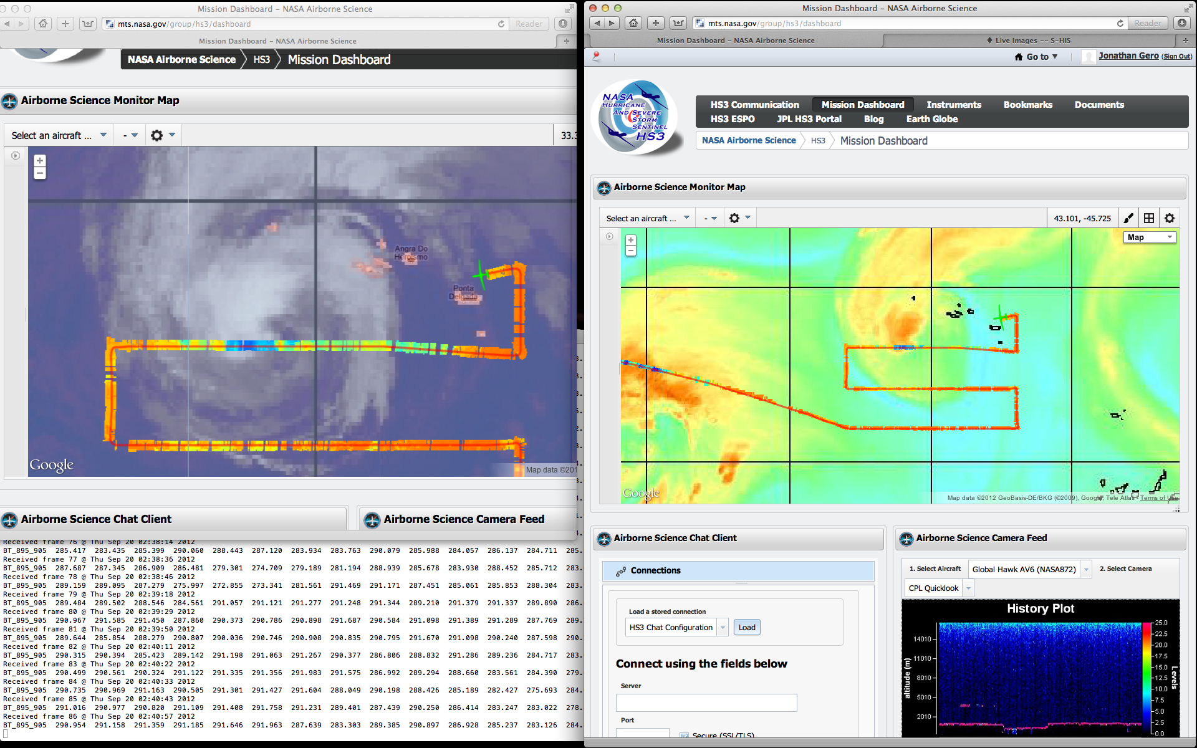Viewport: 1197px width, 748px height.
Task: Click the Go to home icon
Action: (1019, 57)
